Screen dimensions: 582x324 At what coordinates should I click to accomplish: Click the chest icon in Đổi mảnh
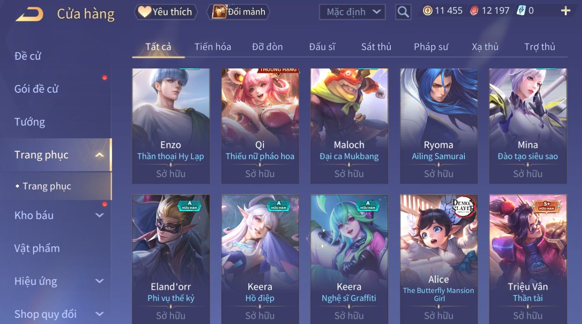click(219, 12)
